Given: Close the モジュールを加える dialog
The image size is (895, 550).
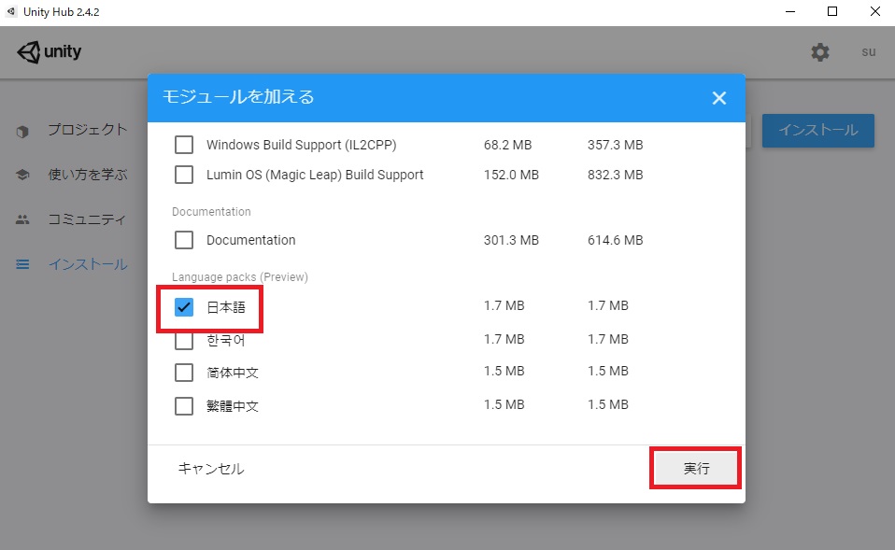Looking at the screenshot, I should pyautogui.click(x=719, y=97).
